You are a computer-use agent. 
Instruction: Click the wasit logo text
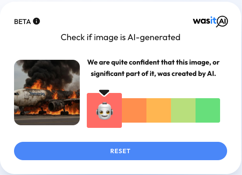204,21
